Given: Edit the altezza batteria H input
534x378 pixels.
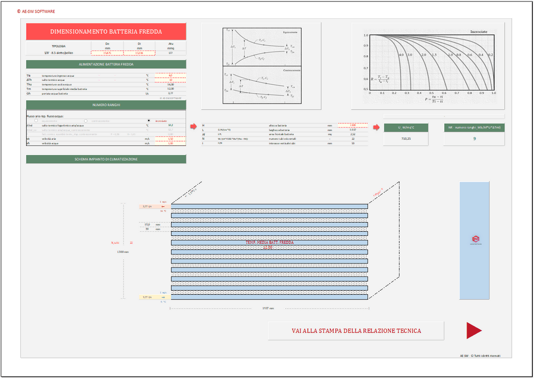Looking at the screenshot, I should click(x=353, y=125).
